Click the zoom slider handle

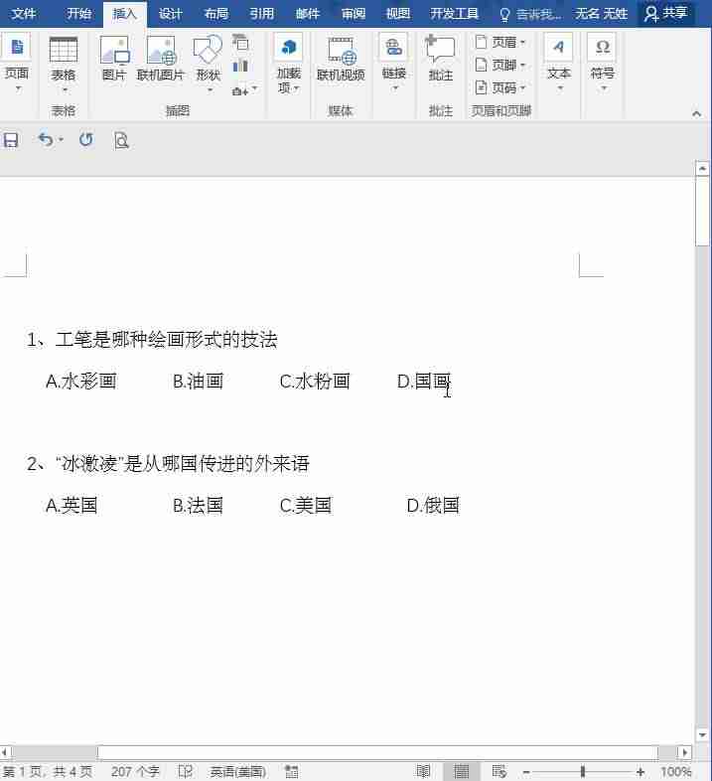(x=583, y=771)
